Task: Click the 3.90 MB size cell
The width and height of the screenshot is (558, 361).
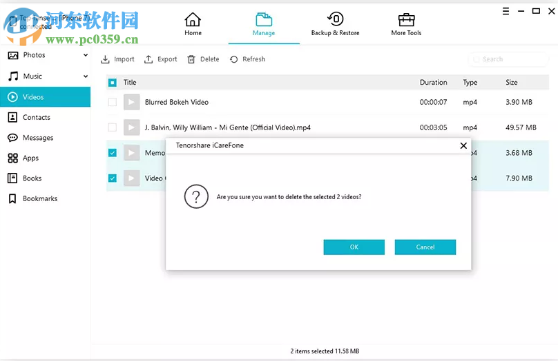Action: tap(519, 102)
